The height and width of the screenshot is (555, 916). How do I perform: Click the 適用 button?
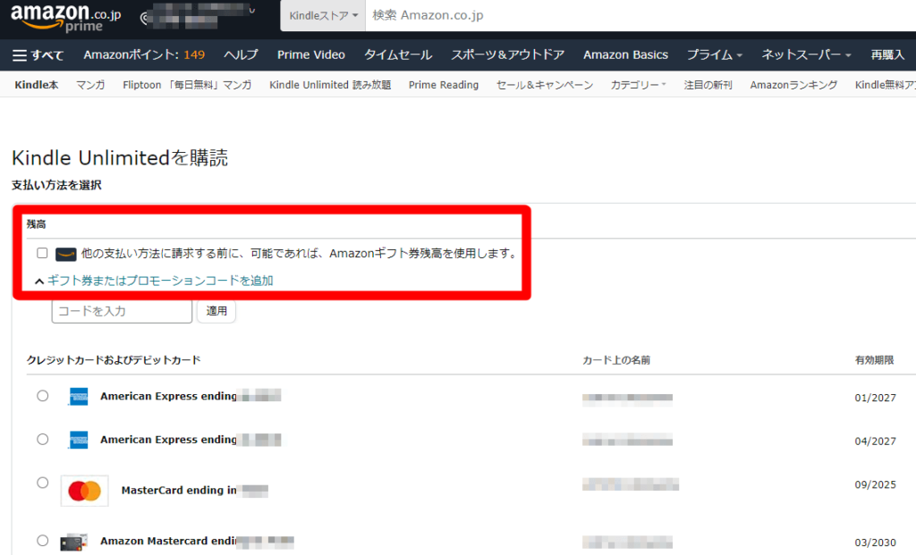[216, 311]
